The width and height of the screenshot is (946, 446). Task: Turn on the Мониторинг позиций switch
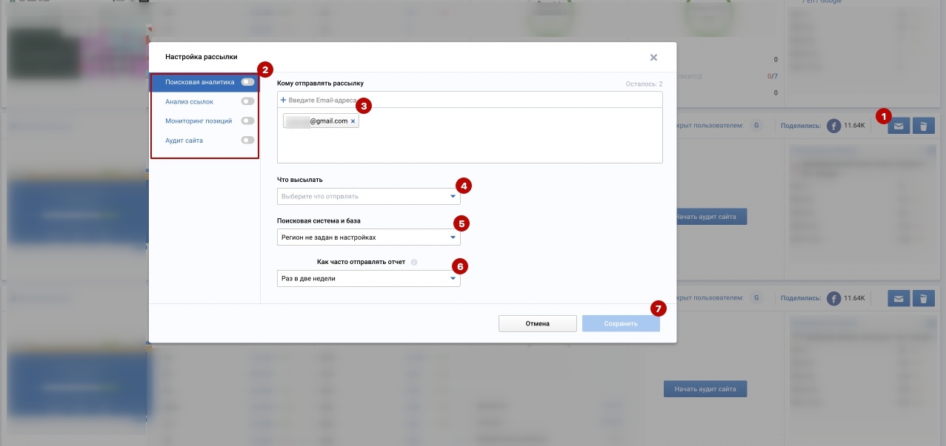(x=247, y=121)
